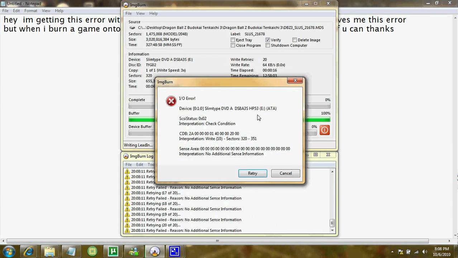Open Notepad Format menu
The height and width of the screenshot is (258, 458).
pos(31,11)
